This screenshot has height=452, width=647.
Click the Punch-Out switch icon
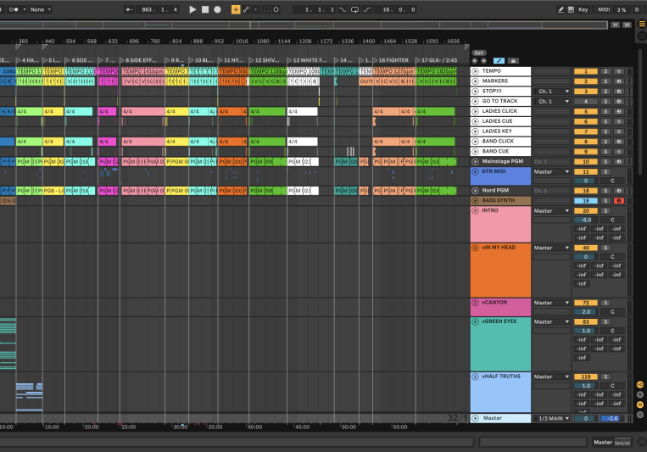367,9
